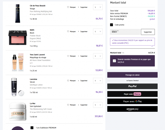Click heart Marquer icon for NARS Blush
This screenshot has height=130, width=165.
[x=68, y=31]
